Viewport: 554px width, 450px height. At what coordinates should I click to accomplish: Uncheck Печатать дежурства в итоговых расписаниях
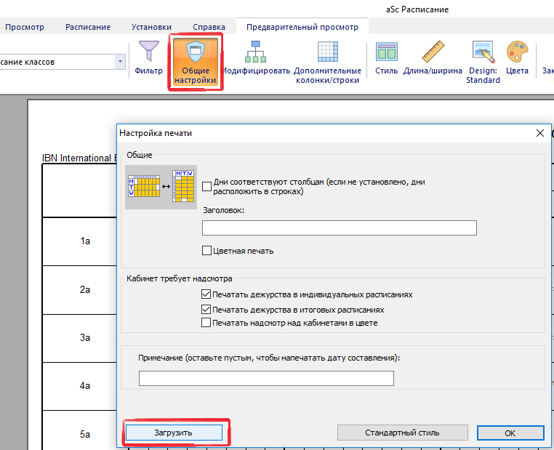click(x=207, y=309)
